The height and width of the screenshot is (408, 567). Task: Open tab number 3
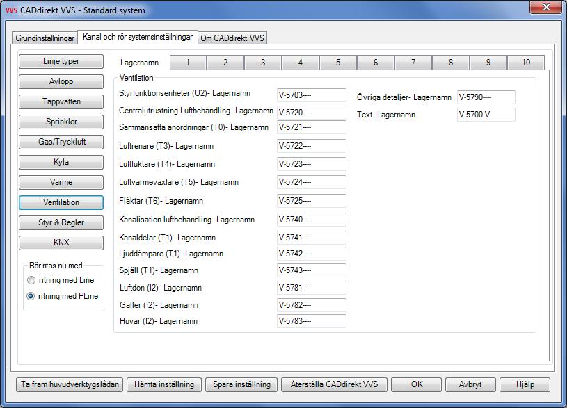pos(263,63)
